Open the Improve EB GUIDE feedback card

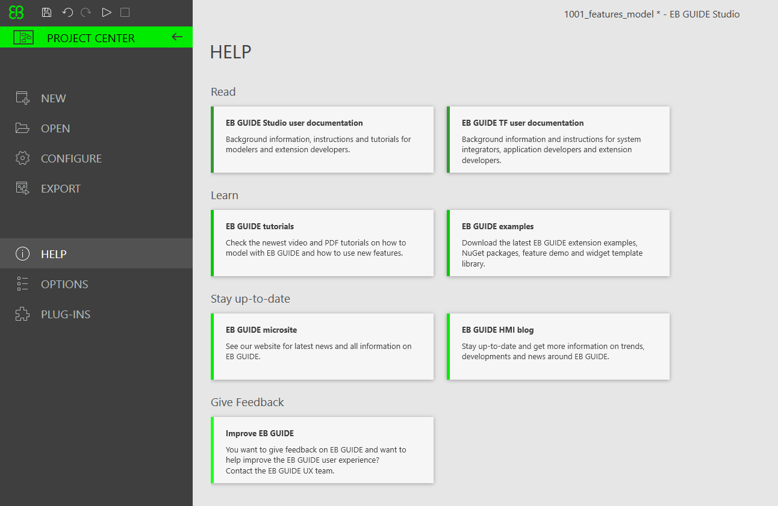pyautogui.click(x=322, y=450)
